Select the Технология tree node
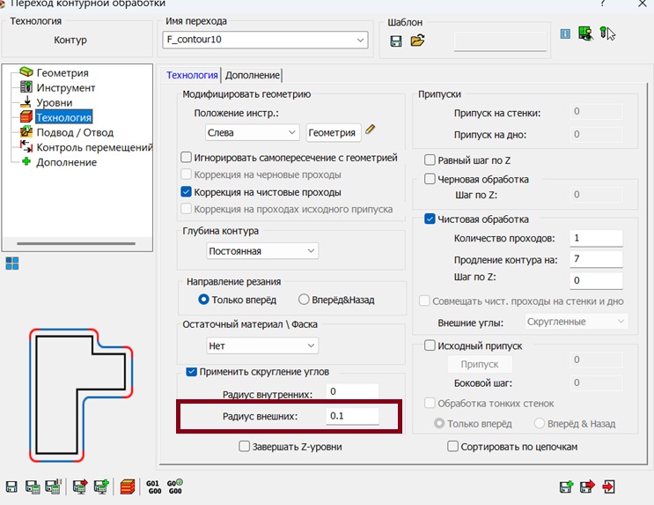654x505 pixels. [63, 117]
